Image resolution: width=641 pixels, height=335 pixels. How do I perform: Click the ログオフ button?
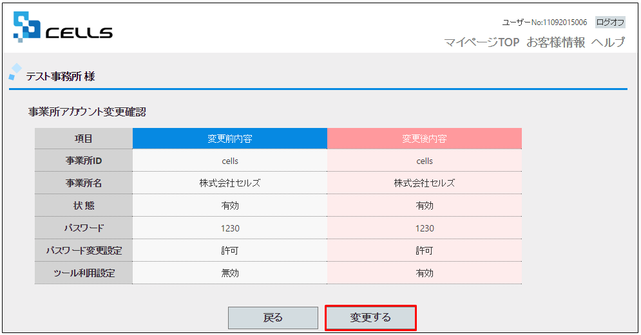coord(610,22)
